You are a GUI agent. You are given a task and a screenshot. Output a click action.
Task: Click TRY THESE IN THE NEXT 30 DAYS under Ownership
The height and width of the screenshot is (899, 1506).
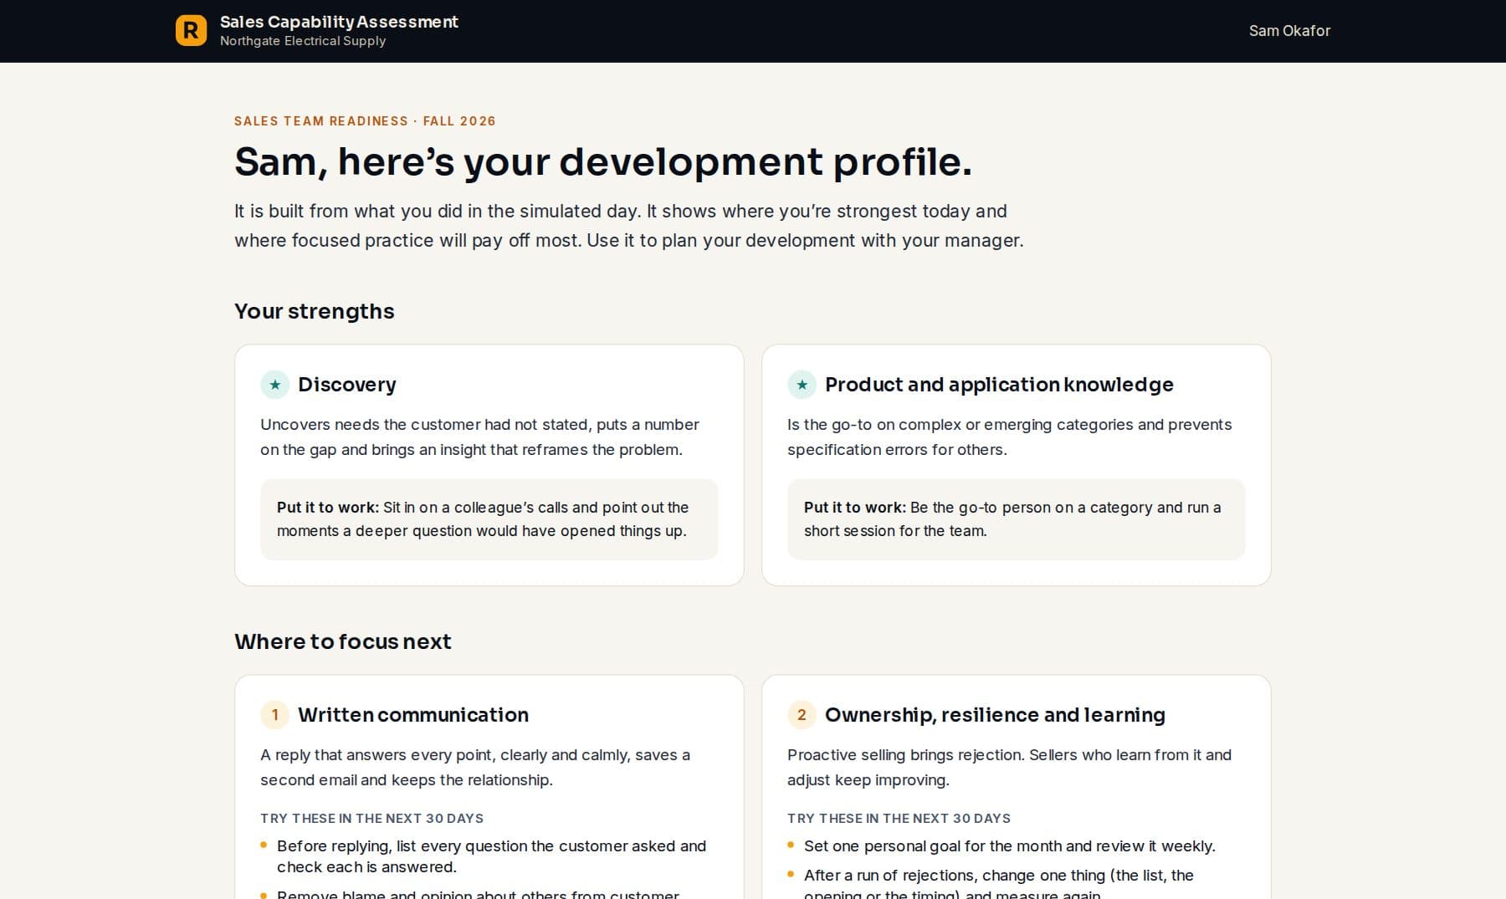pyautogui.click(x=899, y=819)
